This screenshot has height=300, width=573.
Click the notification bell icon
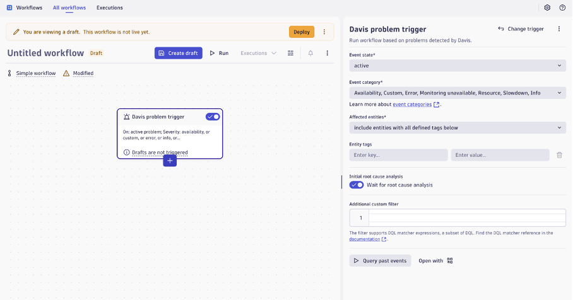310,53
